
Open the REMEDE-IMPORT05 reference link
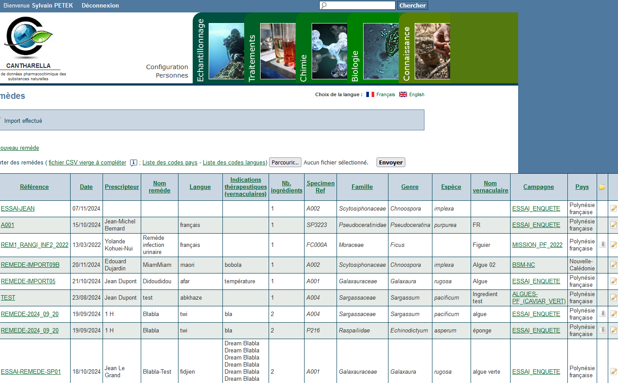28,281
